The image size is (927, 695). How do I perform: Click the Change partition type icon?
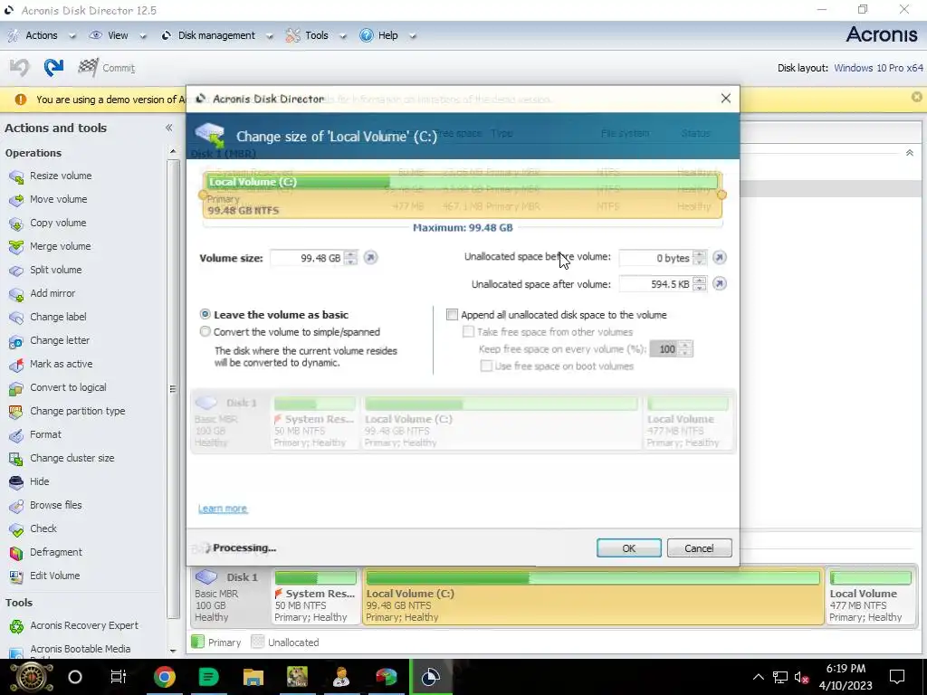16,412
